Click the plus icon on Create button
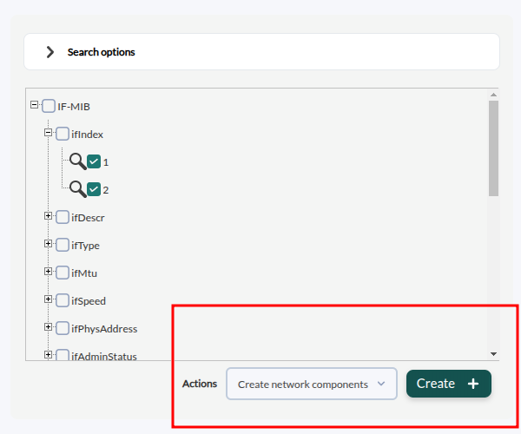Viewport: 521px width, 434px height. click(x=473, y=384)
